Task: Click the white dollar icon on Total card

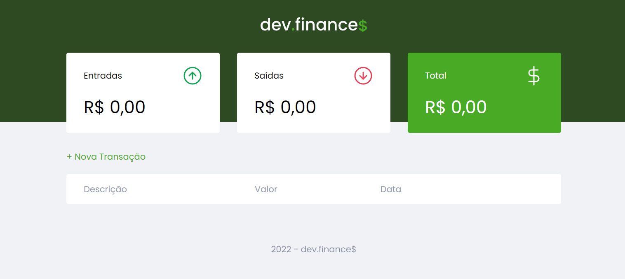Action: coord(533,76)
